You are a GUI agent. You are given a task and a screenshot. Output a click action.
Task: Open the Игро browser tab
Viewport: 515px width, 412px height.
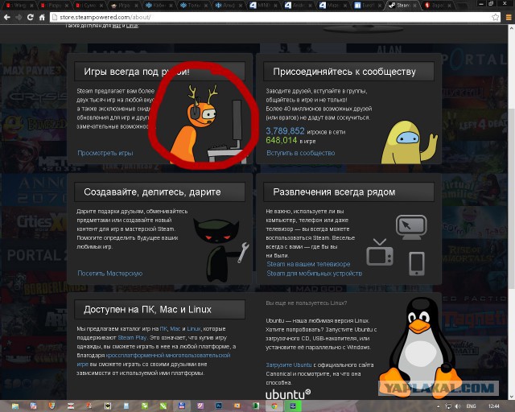point(122,6)
